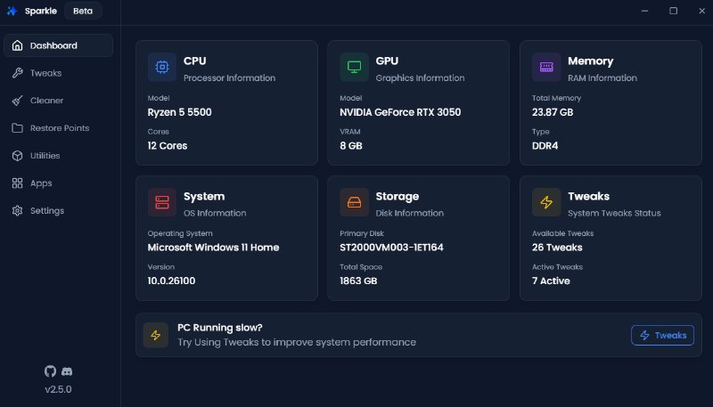Click the Beta badge label
This screenshot has width=713, height=407.
pyautogui.click(x=82, y=11)
